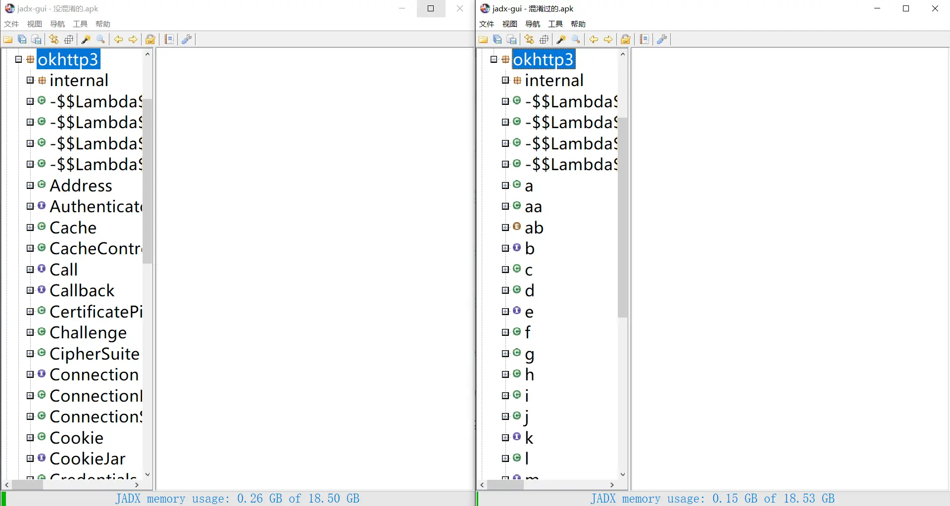Image resolution: width=950 pixels, height=506 pixels.
Task: Expand the Address class node
Action: (30, 185)
